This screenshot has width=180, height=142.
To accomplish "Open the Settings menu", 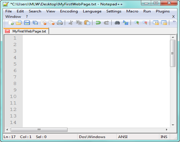I will [x=114, y=11].
